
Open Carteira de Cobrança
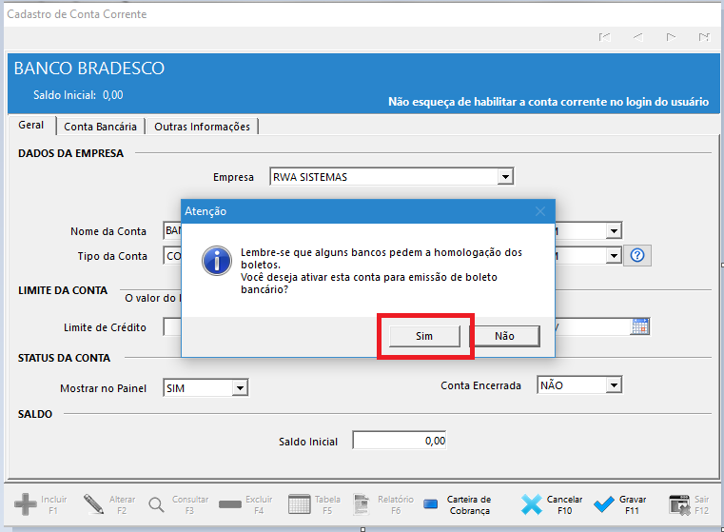tap(457, 504)
